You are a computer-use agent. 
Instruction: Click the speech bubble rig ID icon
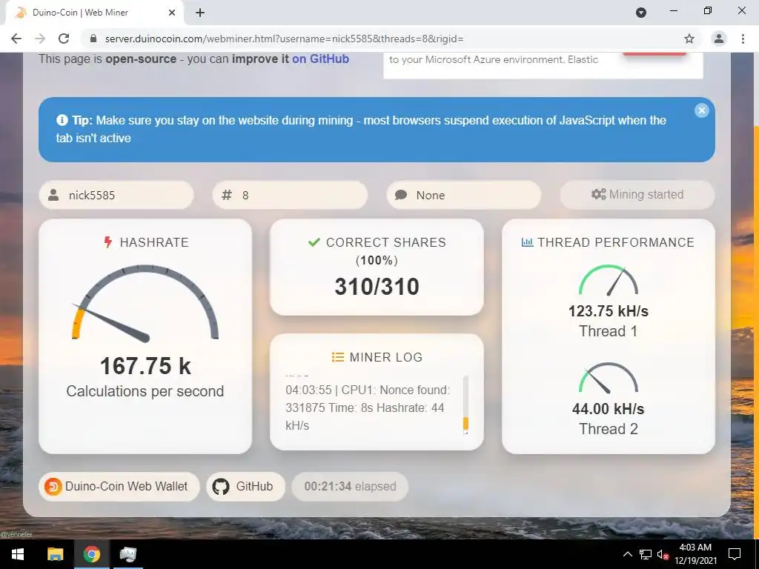[401, 195]
